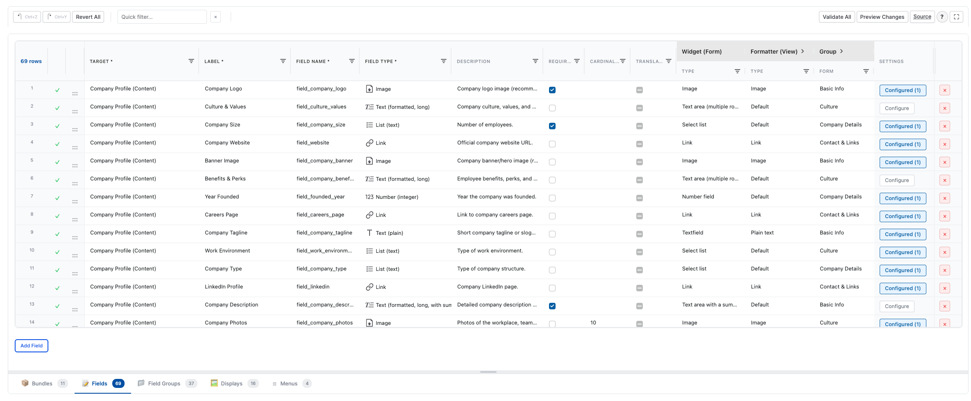Click Preview Changes
This screenshot has height=401, width=971.
tap(882, 17)
